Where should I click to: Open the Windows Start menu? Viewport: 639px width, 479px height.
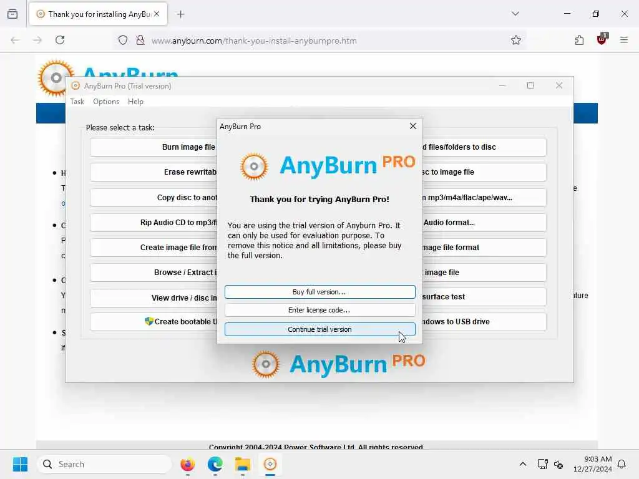pos(20,464)
